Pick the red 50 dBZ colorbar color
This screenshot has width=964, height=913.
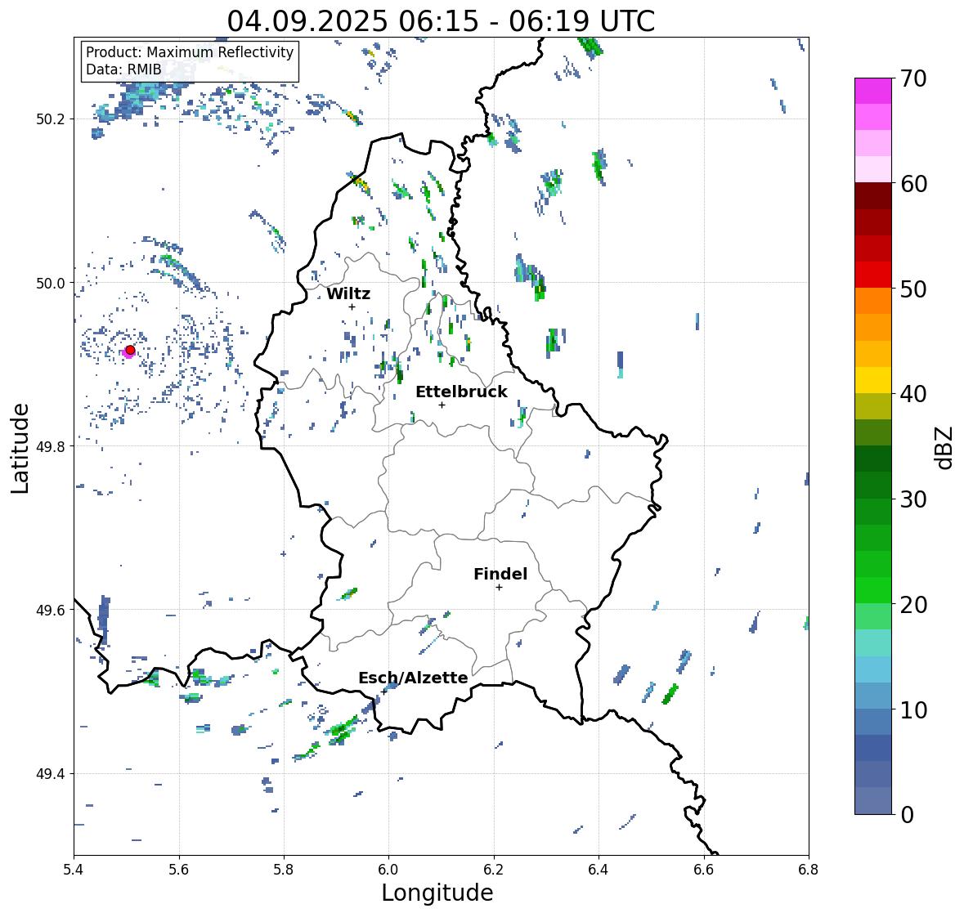tap(873, 275)
